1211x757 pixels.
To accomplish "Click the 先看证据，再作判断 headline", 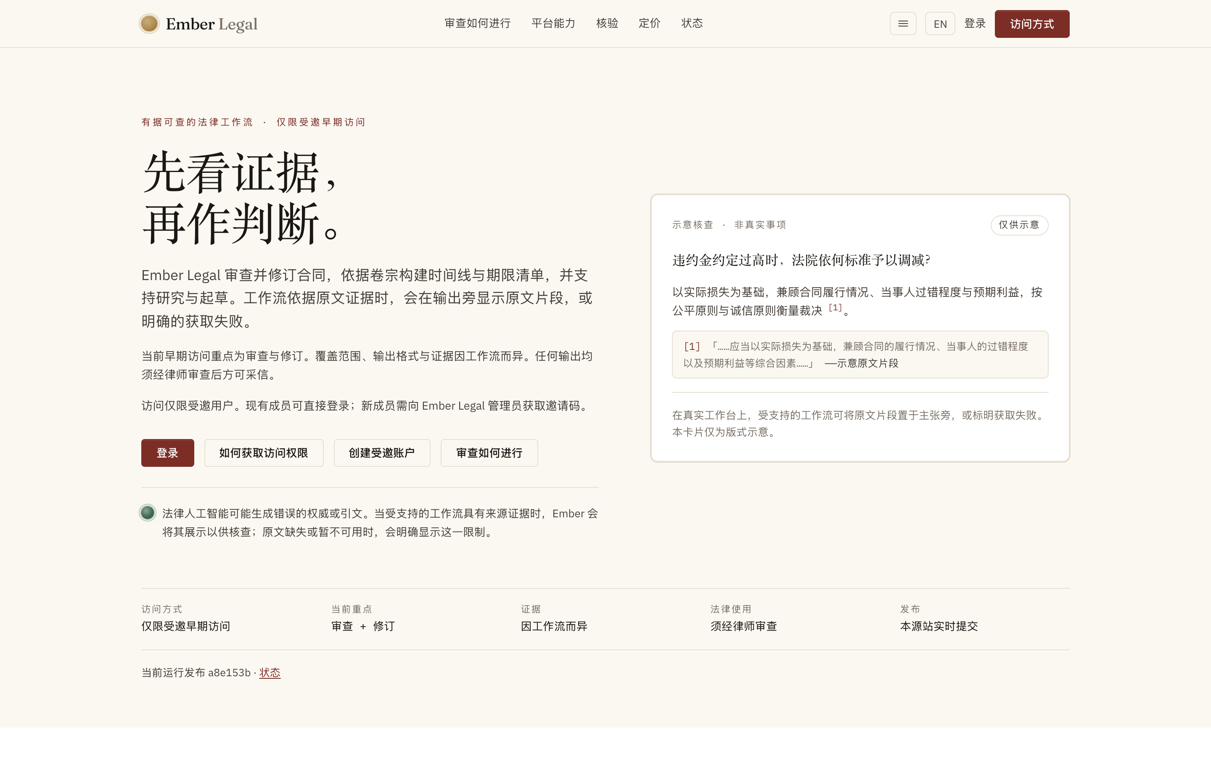I will coord(242,198).
